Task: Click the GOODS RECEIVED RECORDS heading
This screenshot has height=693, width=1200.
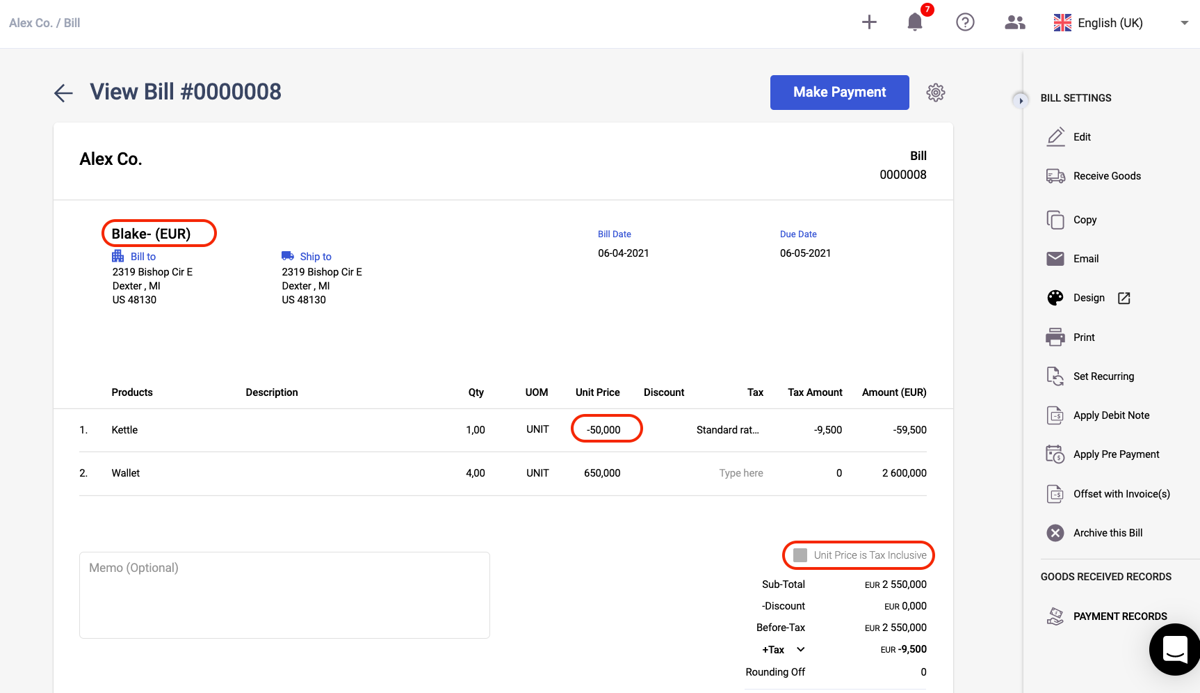Action: pos(1105,577)
